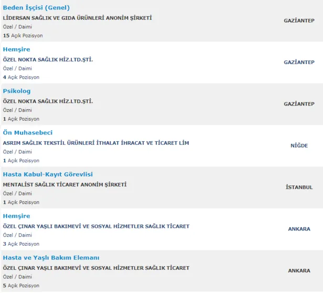The height and width of the screenshot is (293, 323).
Task: Click the Mentalist Sağlık Ticaret company name
Action: pos(64,184)
